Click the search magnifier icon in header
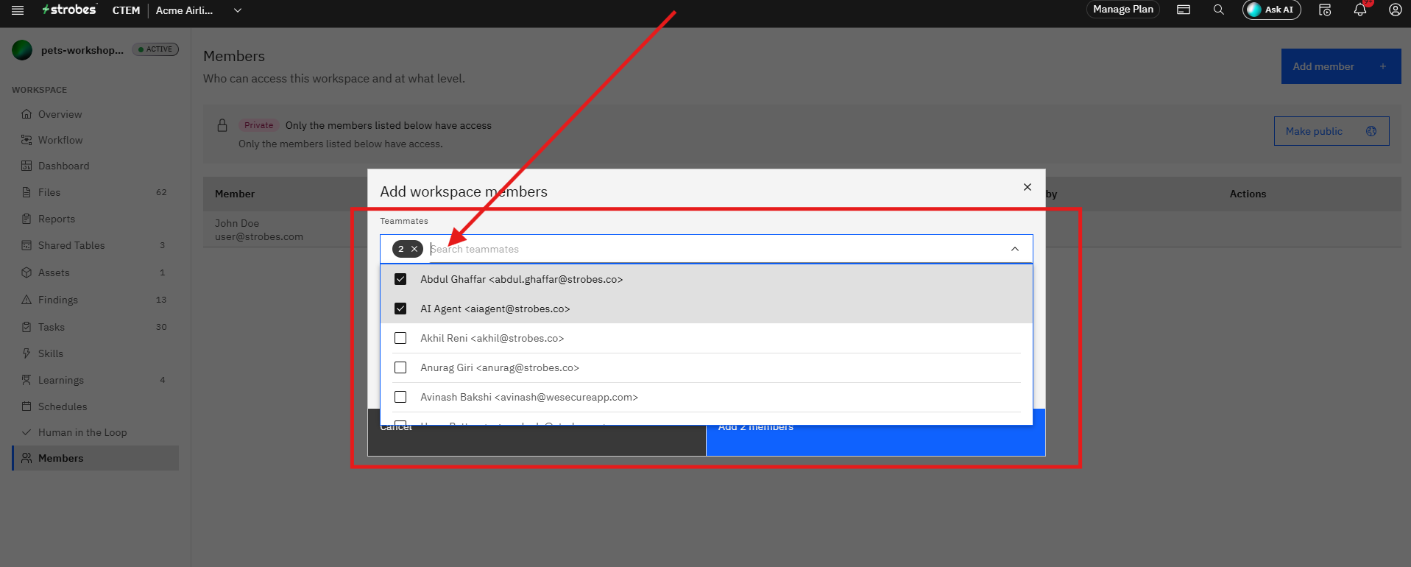This screenshot has width=1411, height=567. pyautogui.click(x=1219, y=10)
